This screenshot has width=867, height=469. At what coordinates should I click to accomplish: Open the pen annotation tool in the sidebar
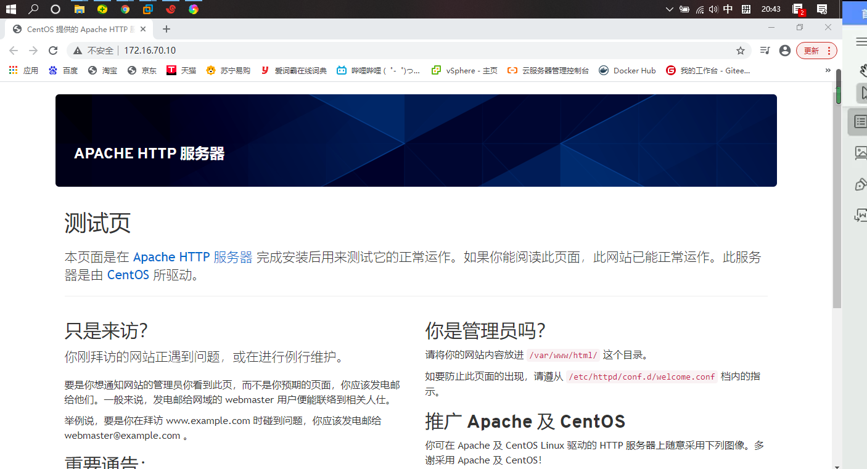[860, 184]
